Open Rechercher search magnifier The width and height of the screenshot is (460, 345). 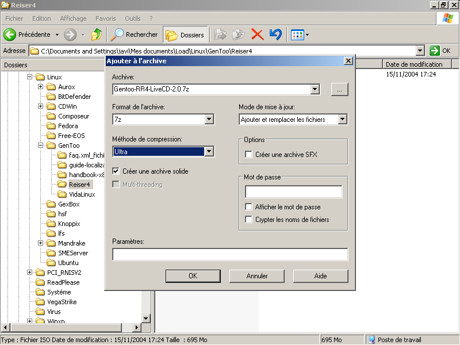[x=117, y=34]
